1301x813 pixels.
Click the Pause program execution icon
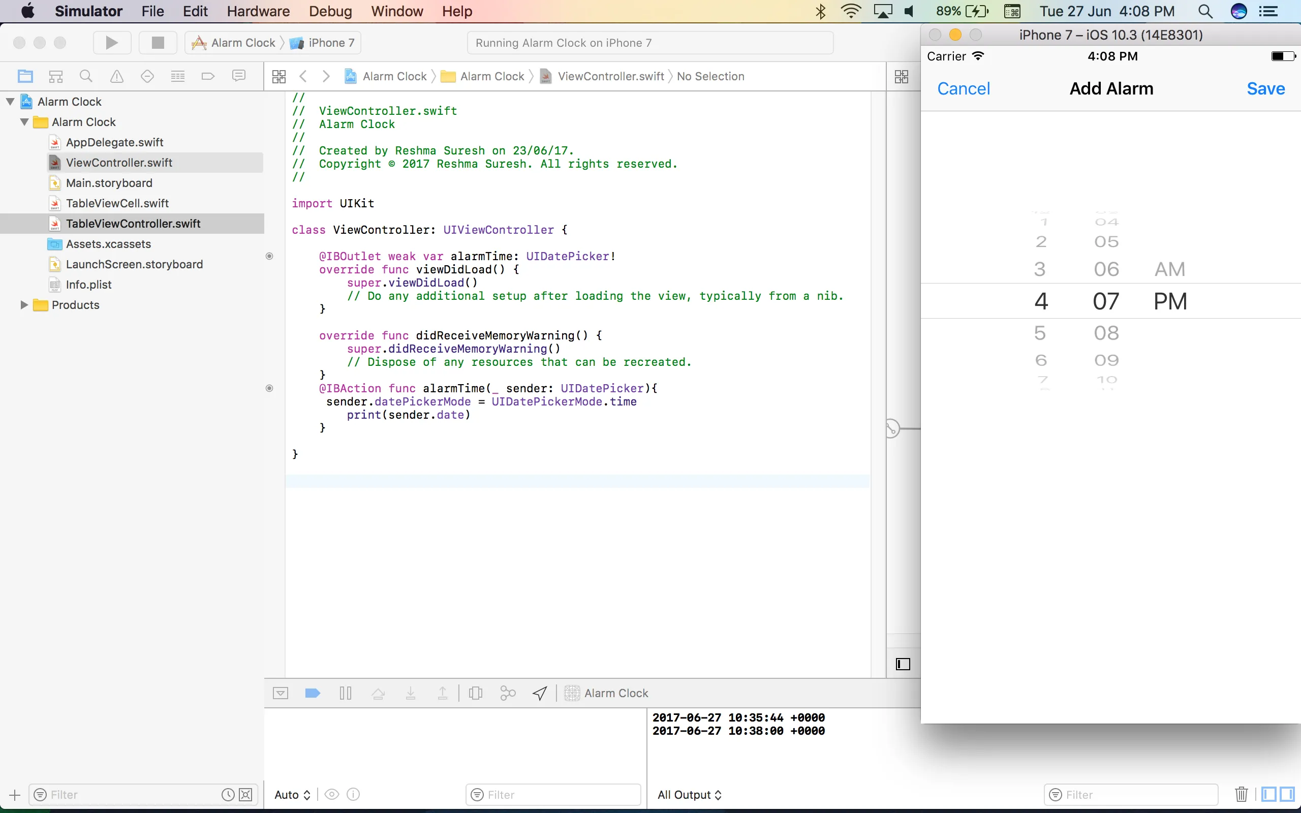[x=346, y=693]
